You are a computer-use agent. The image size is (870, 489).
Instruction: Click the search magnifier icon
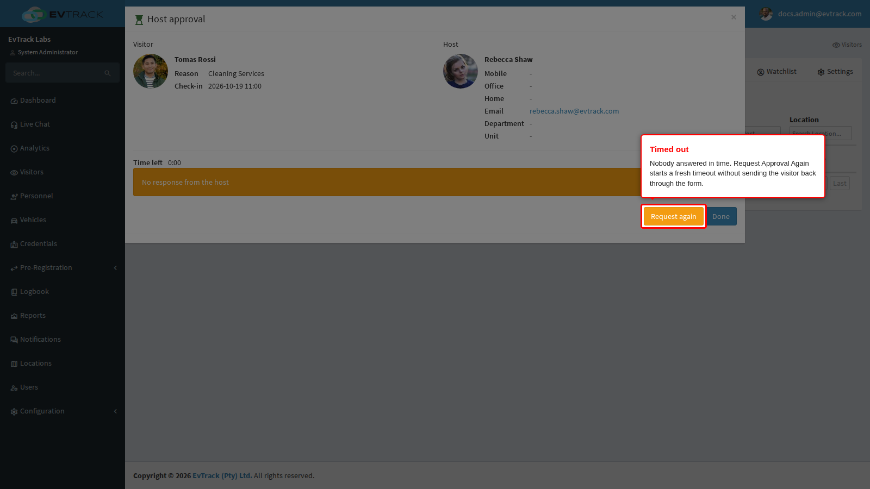[108, 73]
